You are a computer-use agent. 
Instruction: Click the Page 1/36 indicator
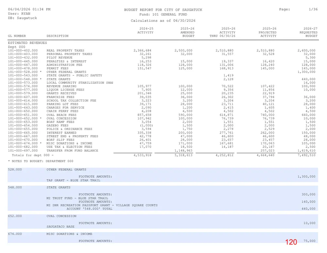pyautogui.click(x=299, y=9)
